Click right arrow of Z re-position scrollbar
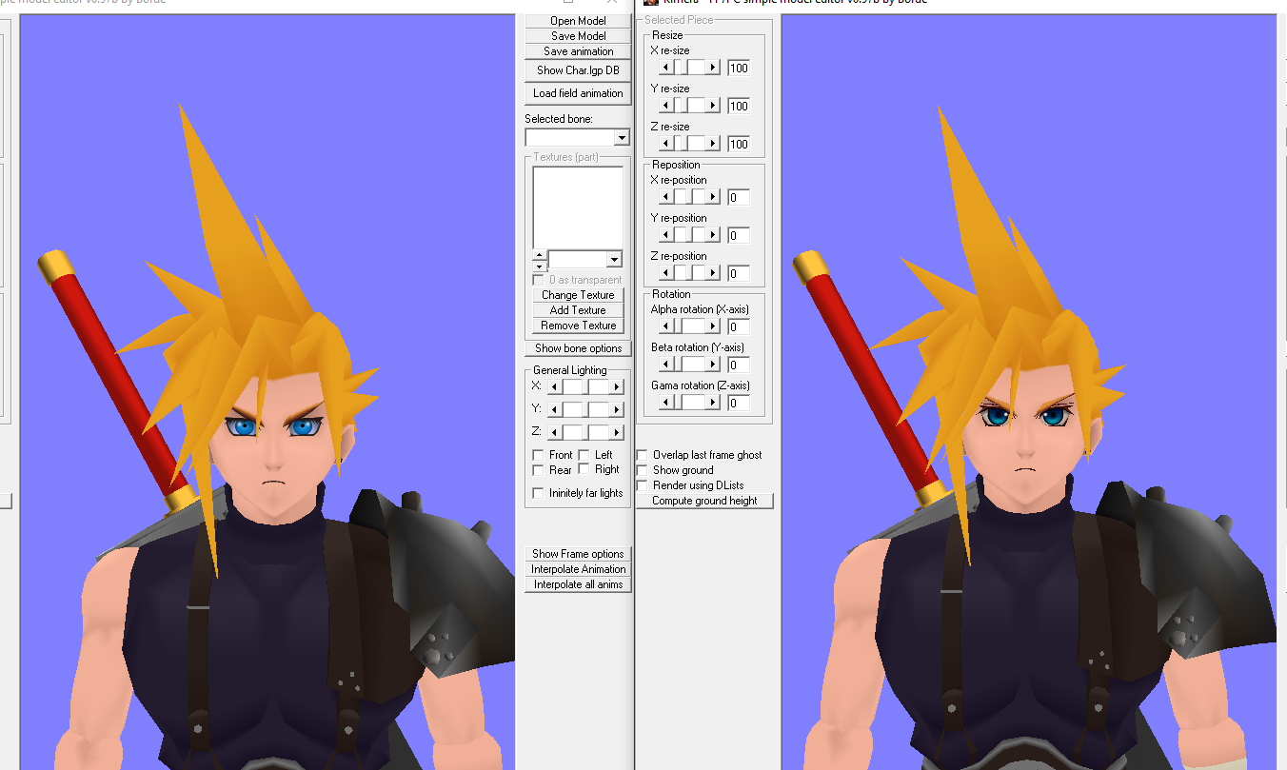Screen dimensions: 1287x770 (713, 273)
